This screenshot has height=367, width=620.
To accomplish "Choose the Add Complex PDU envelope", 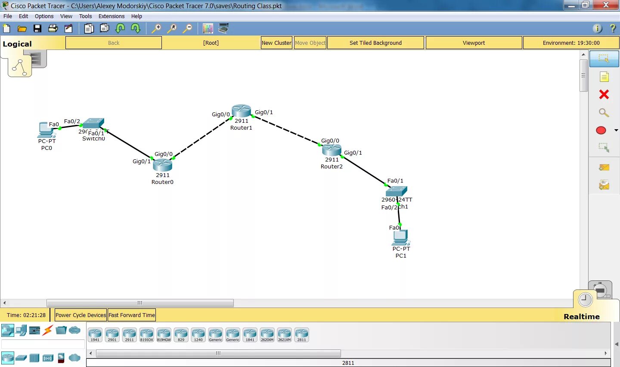I will (604, 185).
